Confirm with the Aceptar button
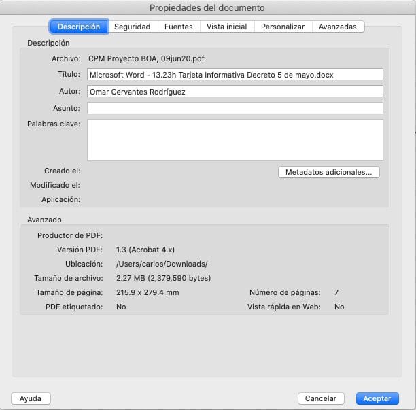 coord(377,398)
